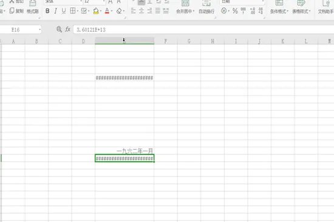The image size is (334, 222).
Task: Apply the red font color A
Action: (107, 11)
